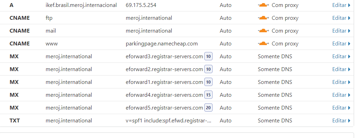Click eforward3.registrar-servers.com text
This screenshot has height=138, width=361.
pos(164,57)
